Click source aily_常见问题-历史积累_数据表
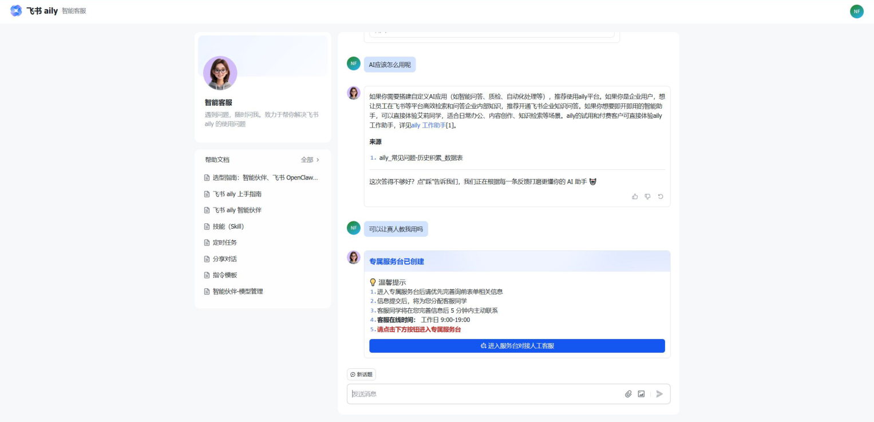Image resolution: width=874 pixels, height=422 pixels. [x=421, y=158]
